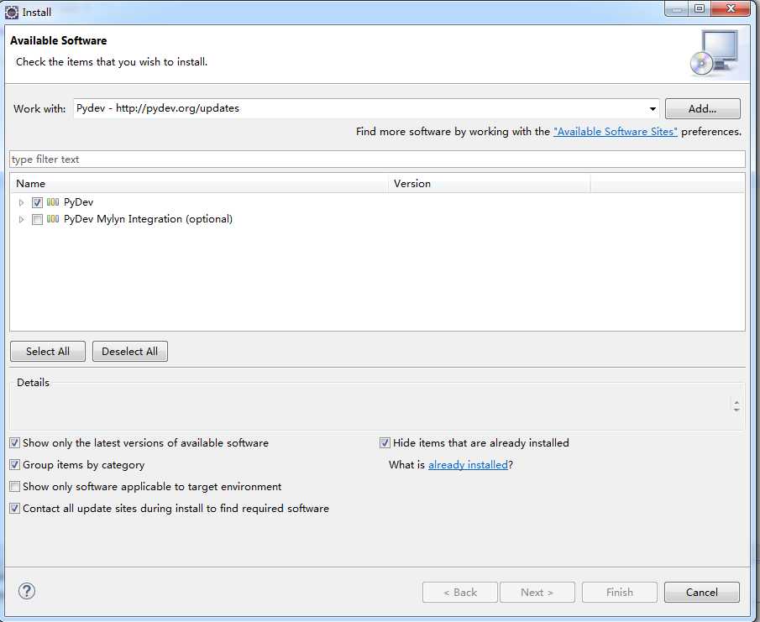This screenshot has height=622, width=760.
Task: Close the Install dialog window
Action: pyautogui.click(x=731, y=8)
